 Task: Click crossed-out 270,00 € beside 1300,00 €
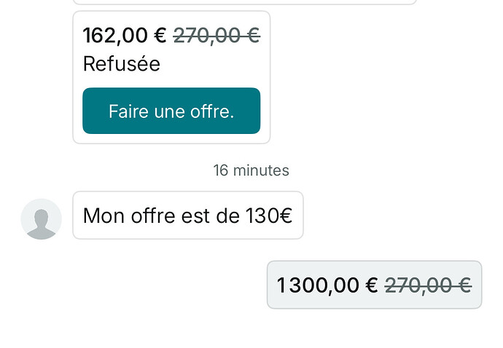[x=428, y=285]
